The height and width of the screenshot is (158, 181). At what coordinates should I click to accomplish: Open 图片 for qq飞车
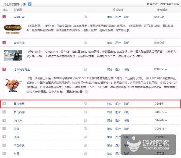(x=118, y=120)
